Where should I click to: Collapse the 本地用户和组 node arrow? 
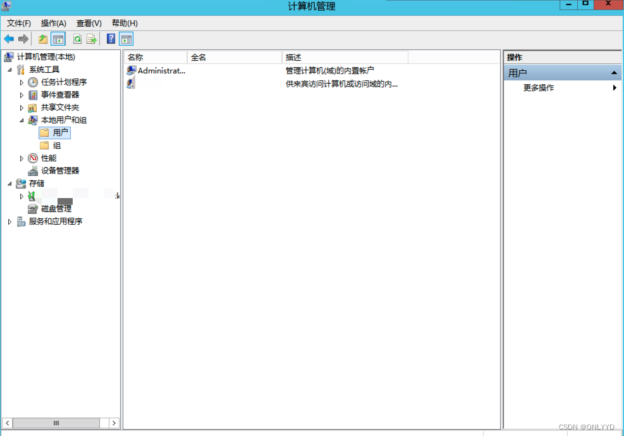(22, 120)
